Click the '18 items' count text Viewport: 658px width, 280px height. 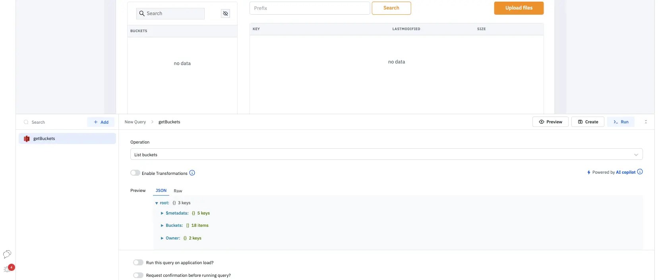tap(200, 226)
